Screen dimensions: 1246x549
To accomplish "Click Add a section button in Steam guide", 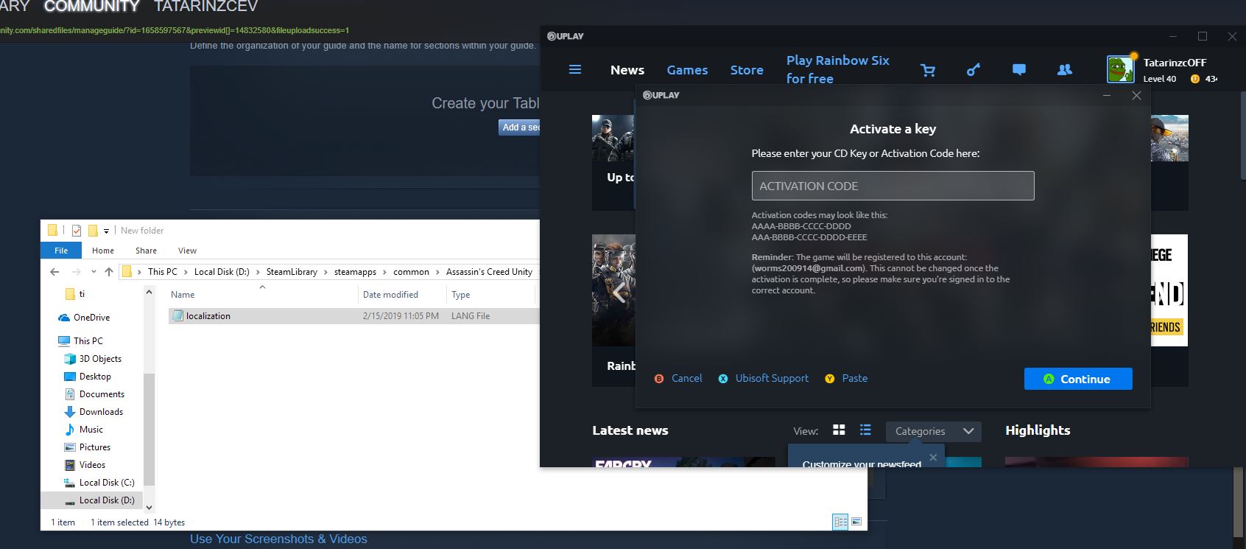I will (x=519, y=127).
